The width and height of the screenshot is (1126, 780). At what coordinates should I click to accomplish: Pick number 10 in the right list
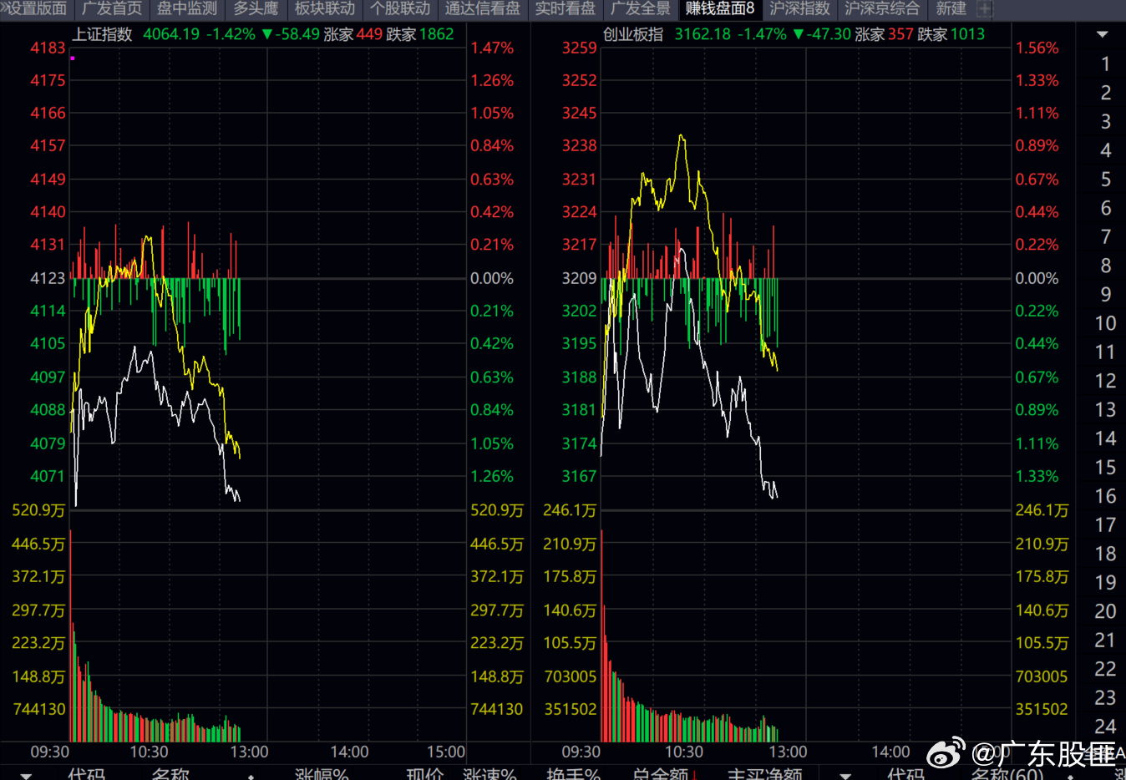1105,323
